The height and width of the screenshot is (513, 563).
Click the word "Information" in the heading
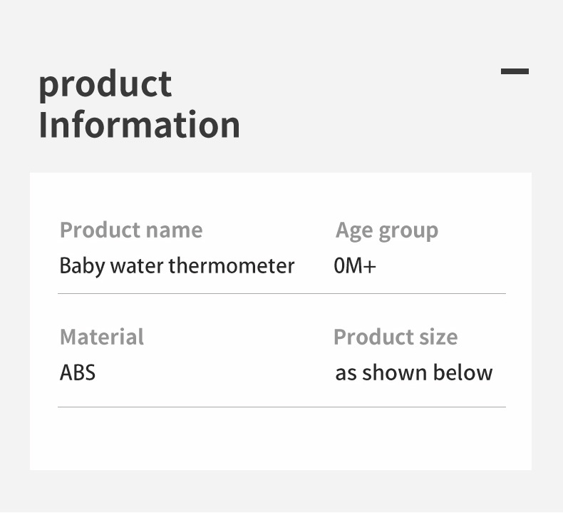coord(139,125)
